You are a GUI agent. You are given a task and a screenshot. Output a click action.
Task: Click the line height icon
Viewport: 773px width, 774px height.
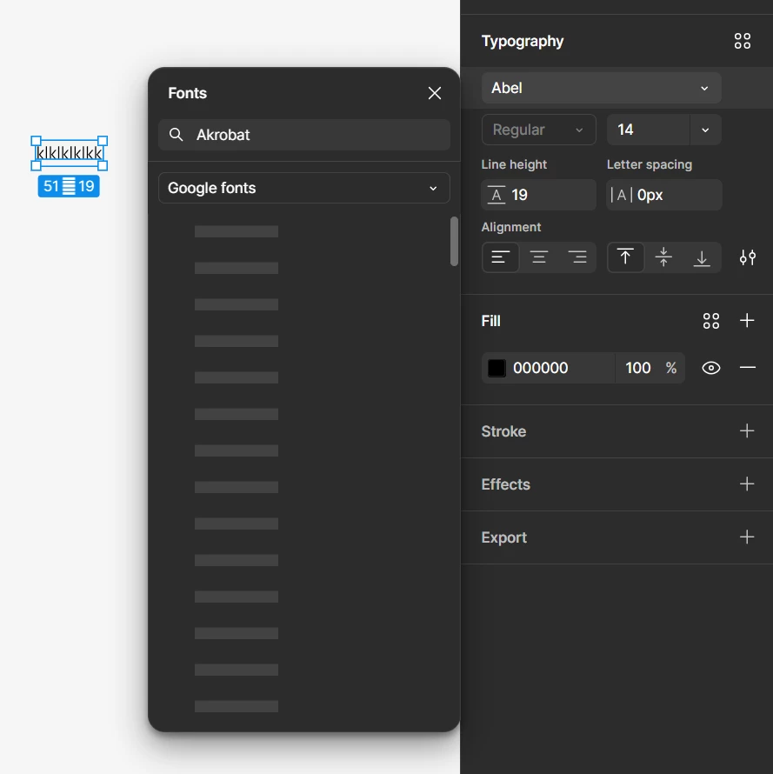tap(496, 195)
